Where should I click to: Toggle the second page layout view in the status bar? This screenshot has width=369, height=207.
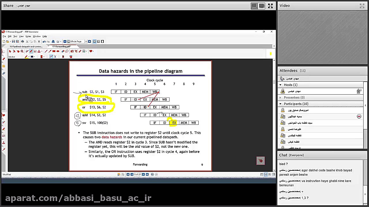(x=266, y=174)
